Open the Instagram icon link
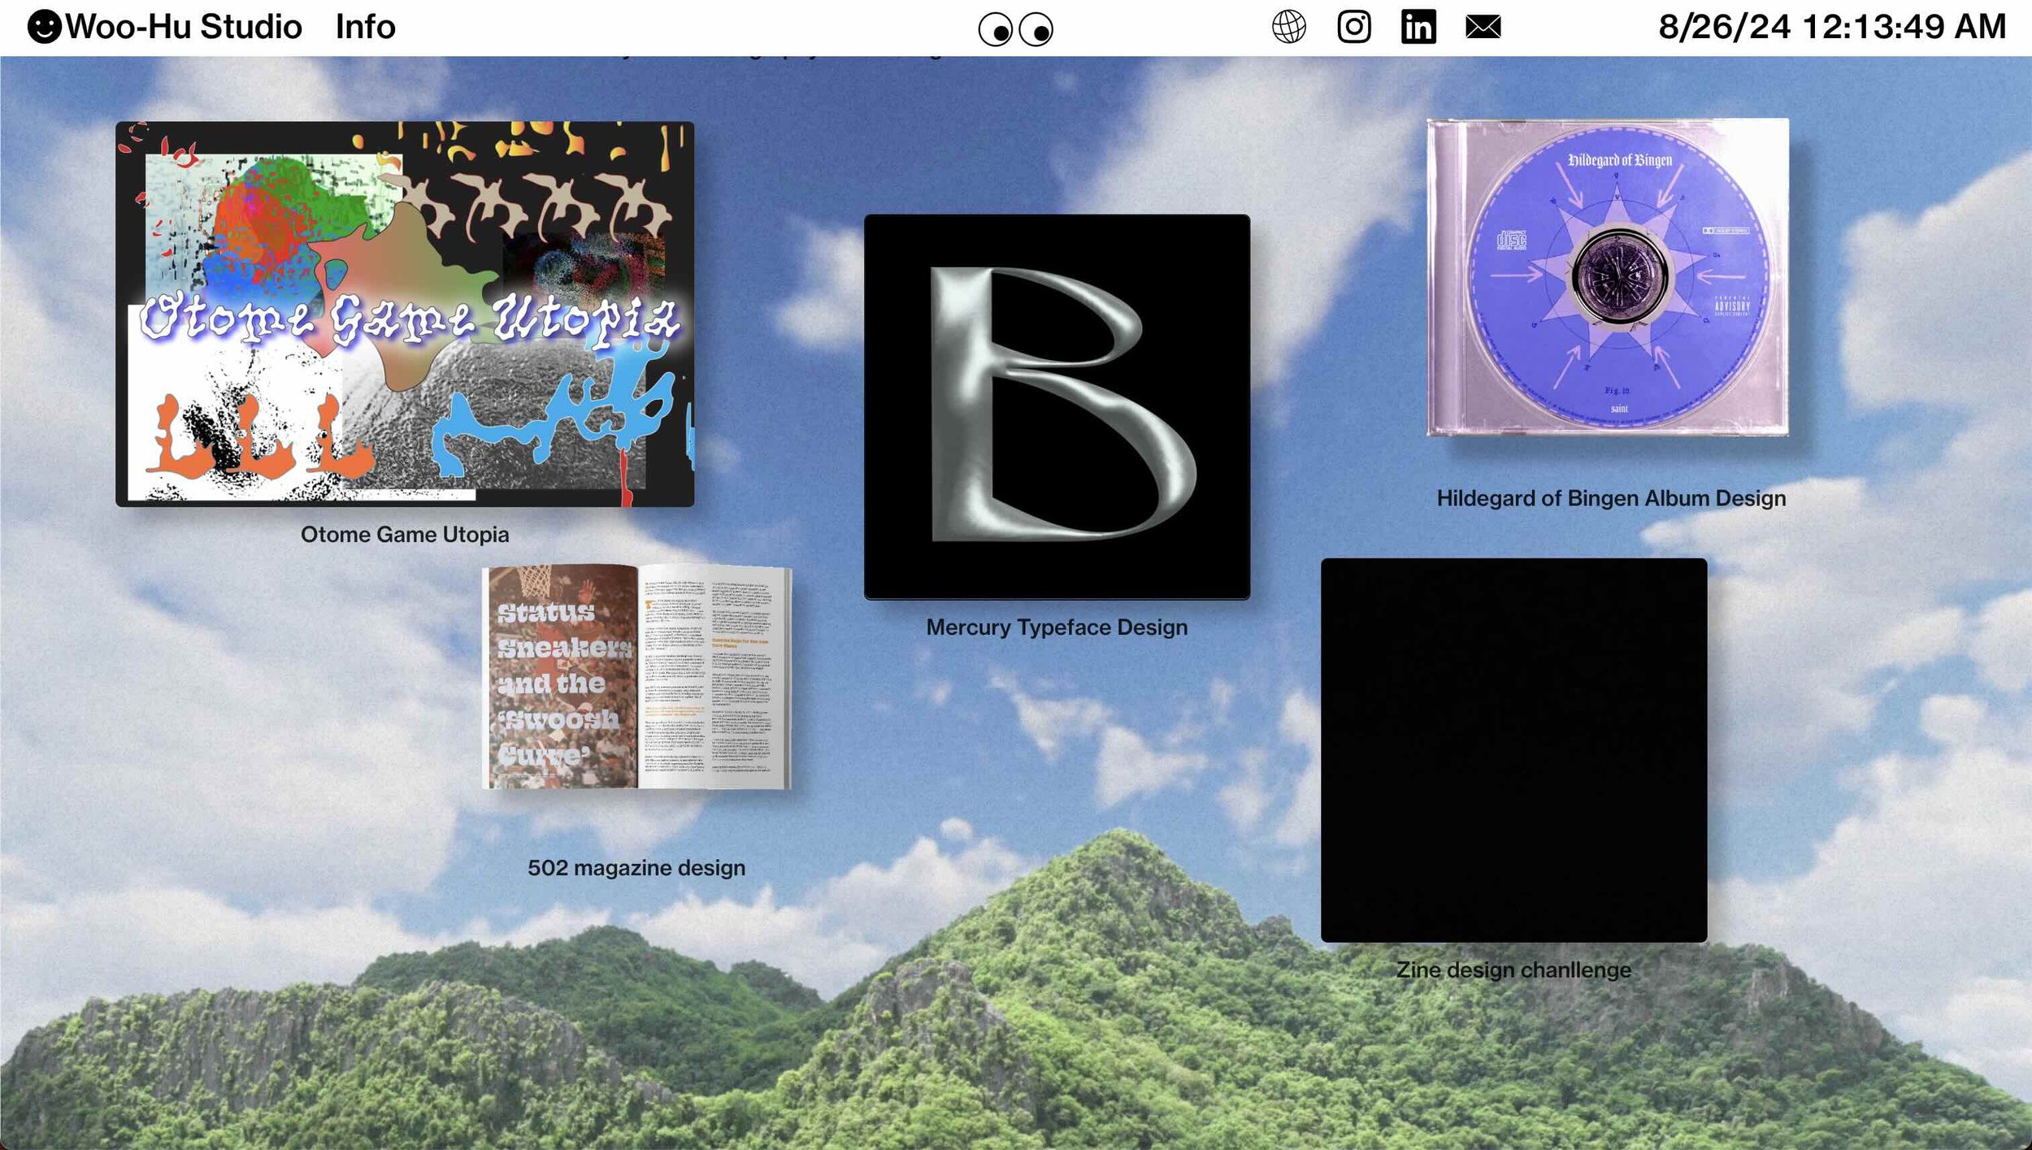The width and height of the screenshot is (2032, 1150). (1354, 27)
